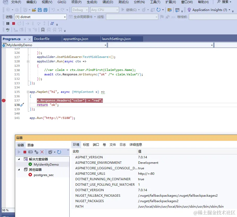Click the Save icon

coord(39,10)
